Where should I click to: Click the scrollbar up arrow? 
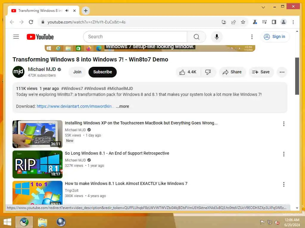pyautogui.click(x=297, y=31)
